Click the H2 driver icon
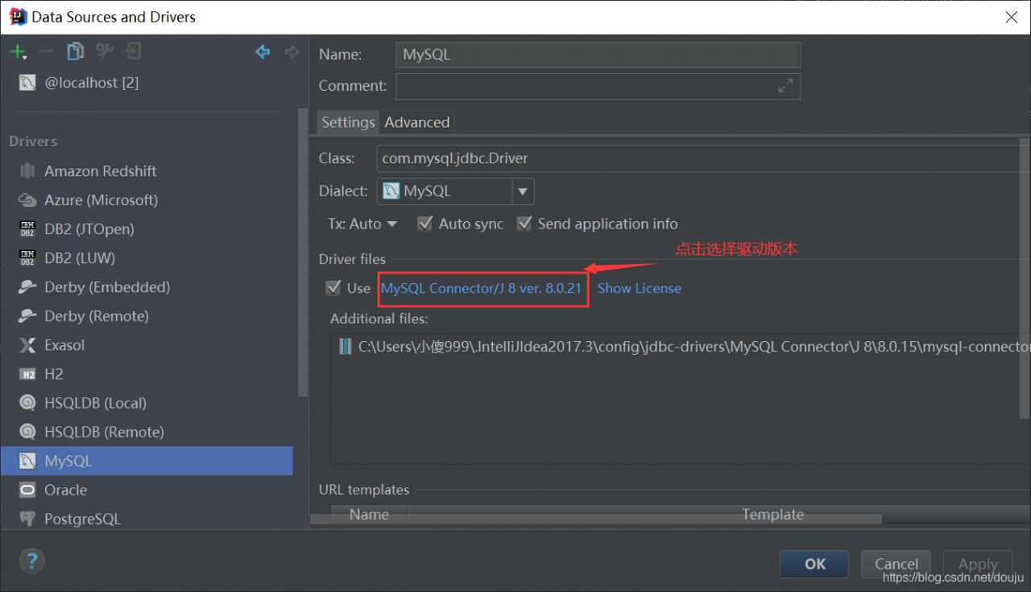1031x592 pixels. pos(27,374)
